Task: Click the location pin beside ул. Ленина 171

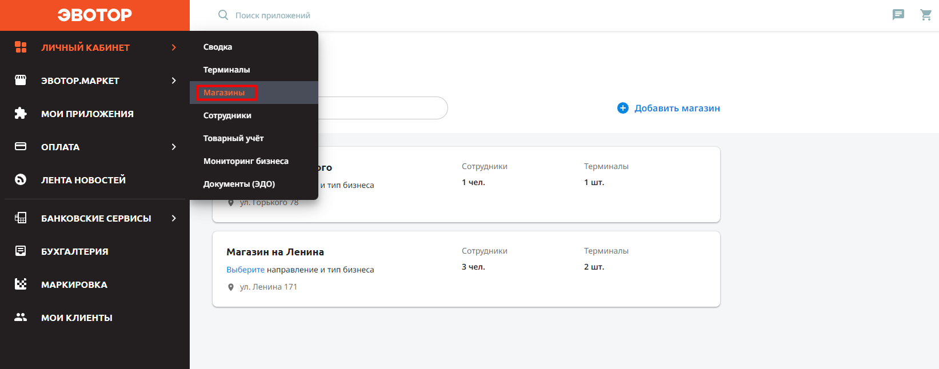Action: [231, 287]
